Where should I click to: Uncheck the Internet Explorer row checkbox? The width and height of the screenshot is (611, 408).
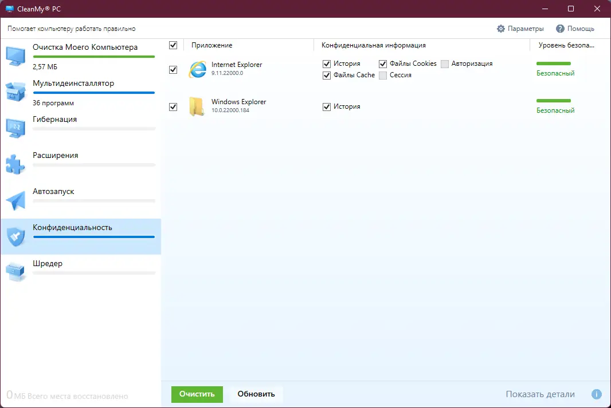pos(173,70)
